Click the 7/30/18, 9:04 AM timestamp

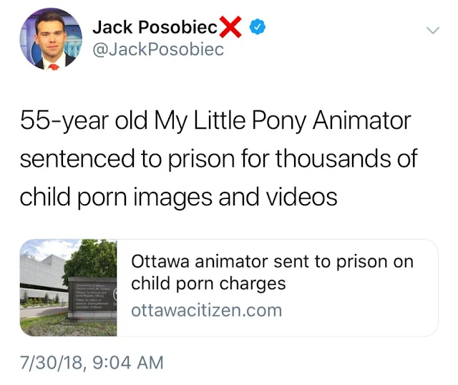[92, 363]
